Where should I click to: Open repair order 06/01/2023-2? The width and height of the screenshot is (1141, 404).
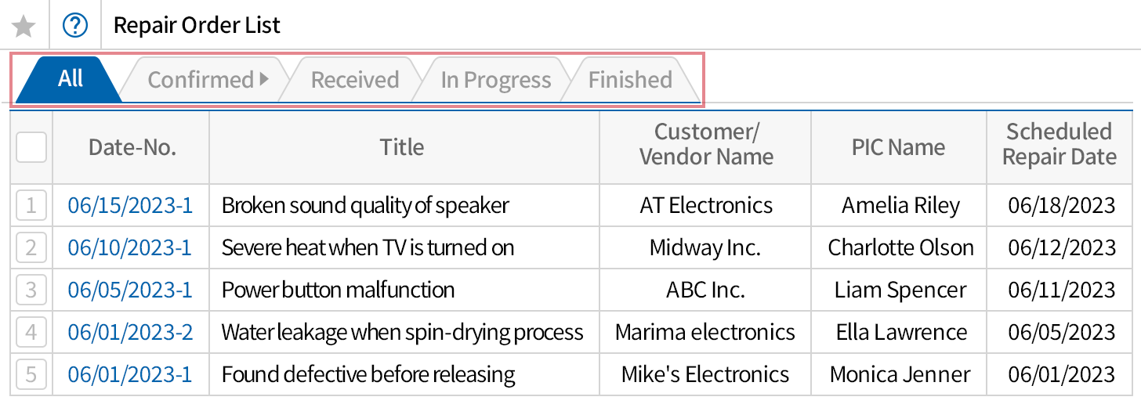130,332
